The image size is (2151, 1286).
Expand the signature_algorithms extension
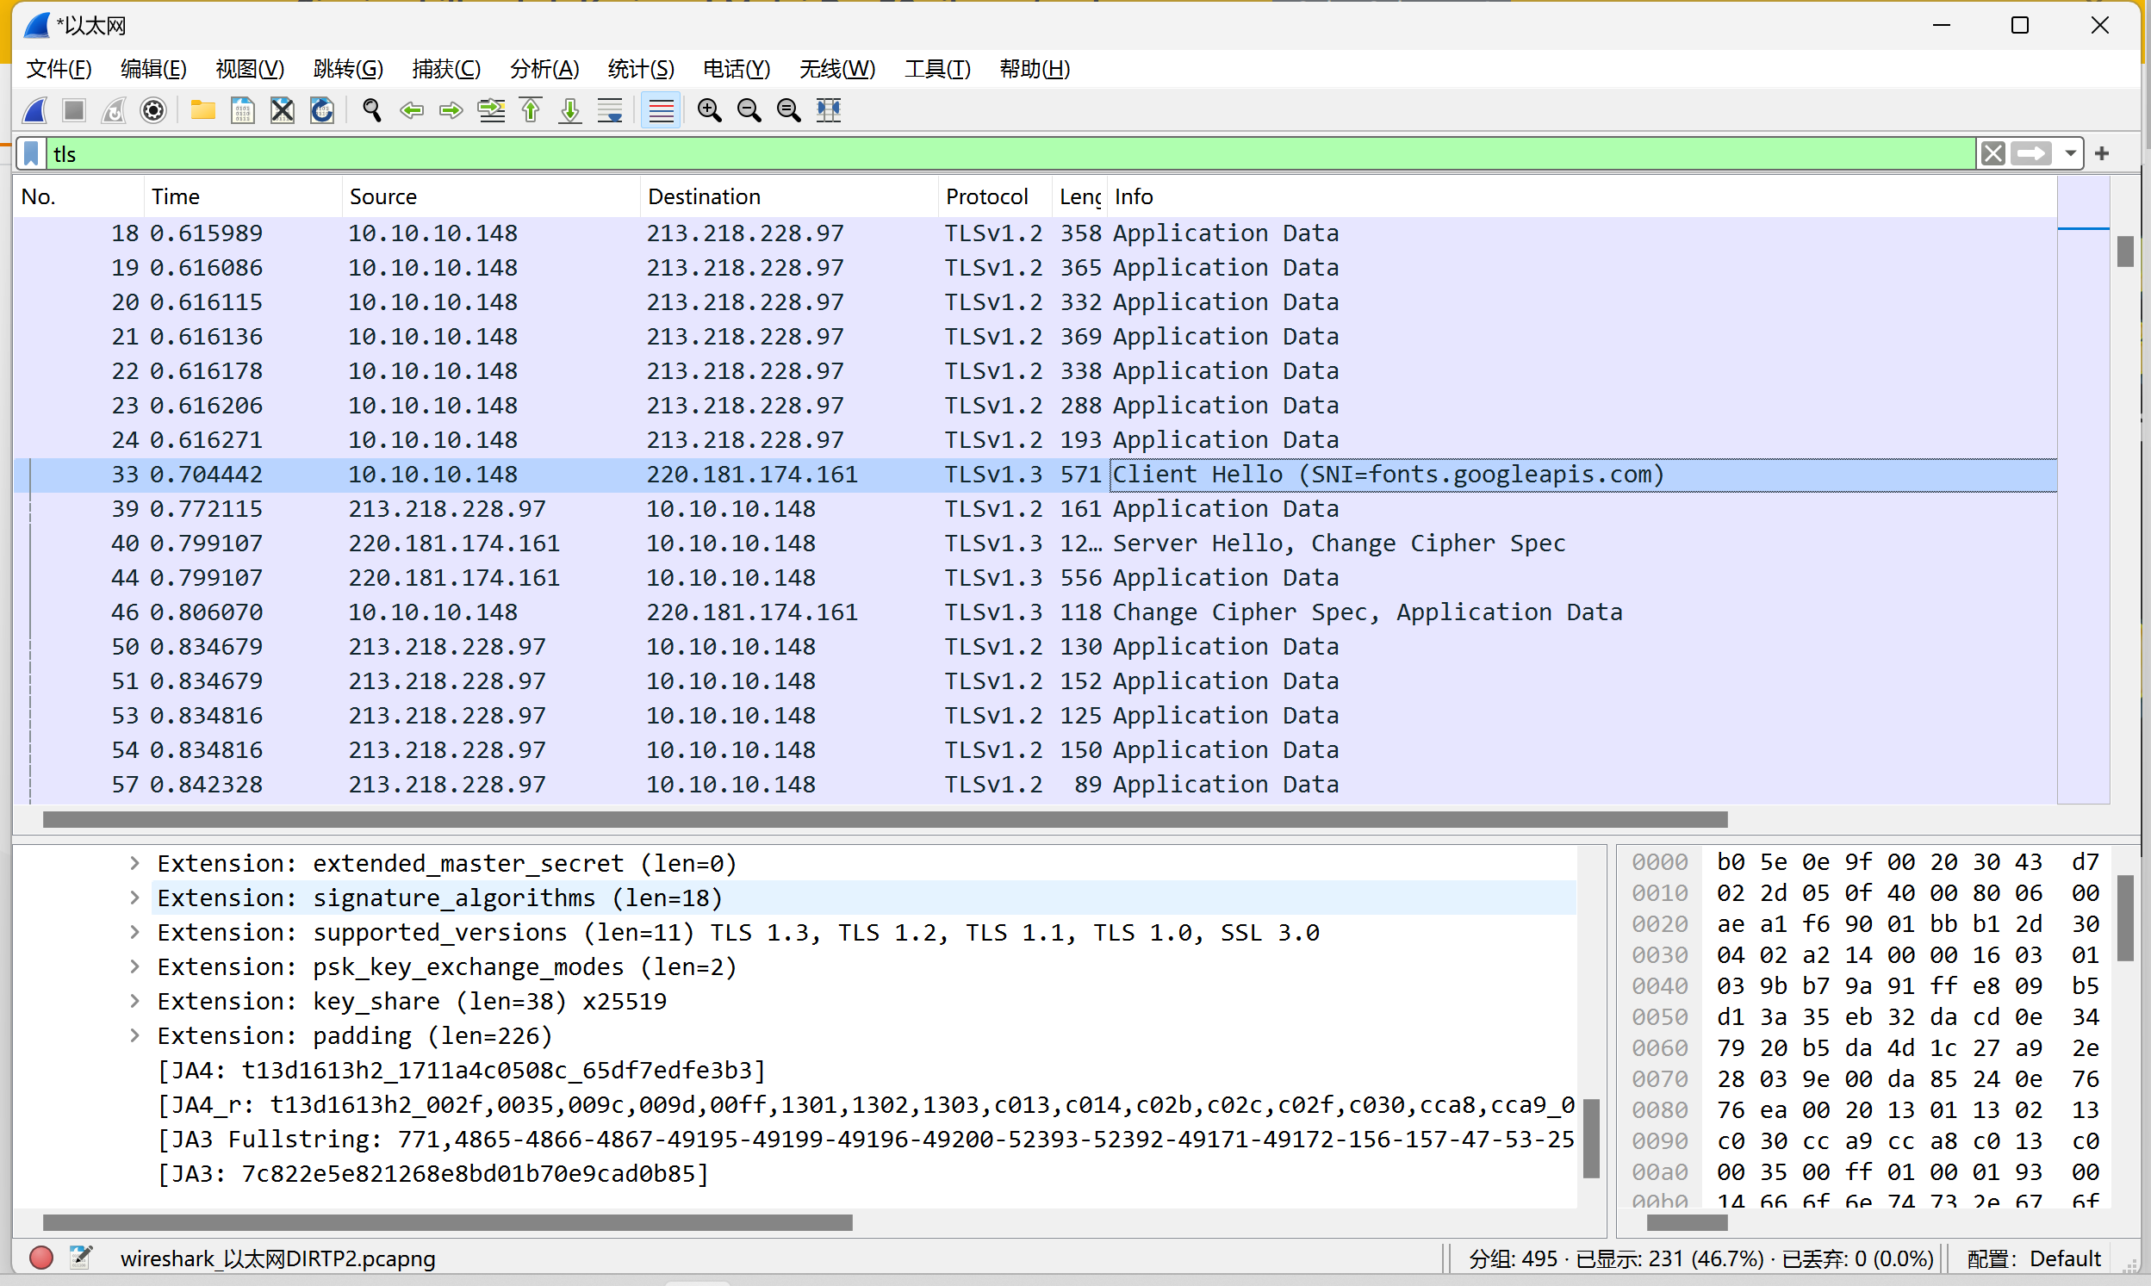tap(134, 898)
